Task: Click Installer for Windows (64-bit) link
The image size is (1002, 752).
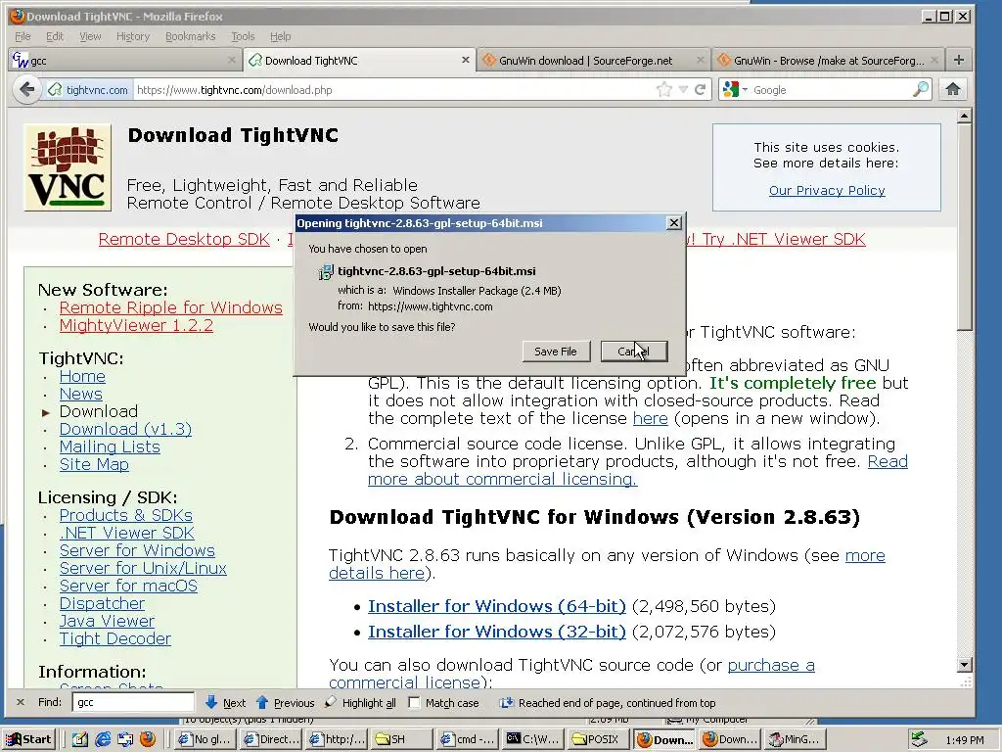Action: [496, 606]
